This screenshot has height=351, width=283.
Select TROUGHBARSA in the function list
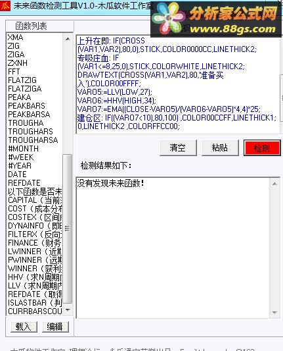[x=35, y=140]
